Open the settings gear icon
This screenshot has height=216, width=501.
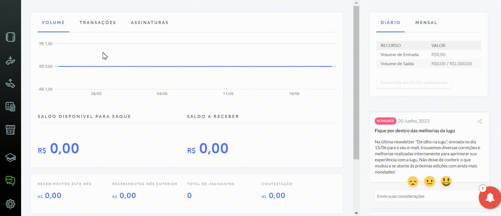10,204
